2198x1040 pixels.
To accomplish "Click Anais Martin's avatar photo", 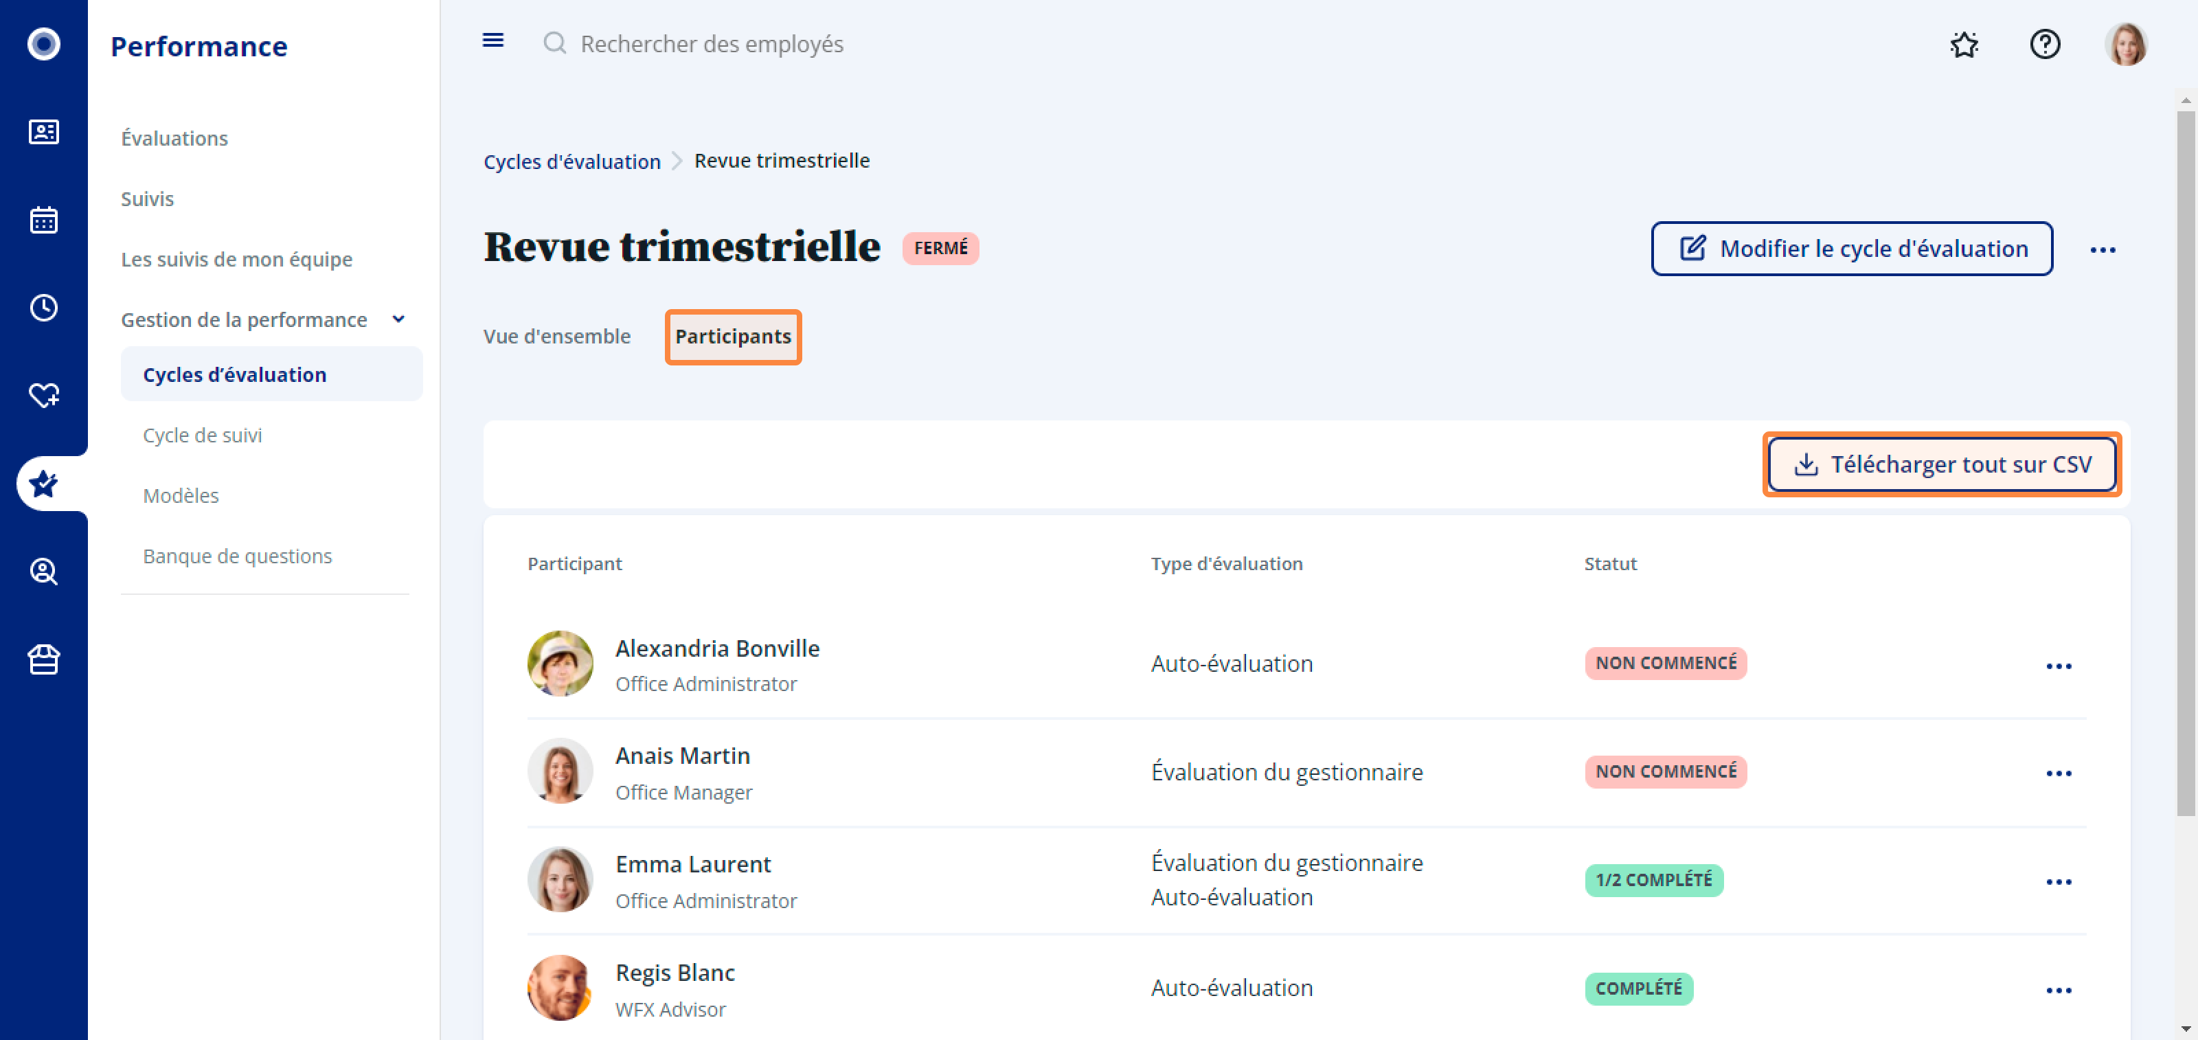I will pyautogui.click(x=560, y=771).
